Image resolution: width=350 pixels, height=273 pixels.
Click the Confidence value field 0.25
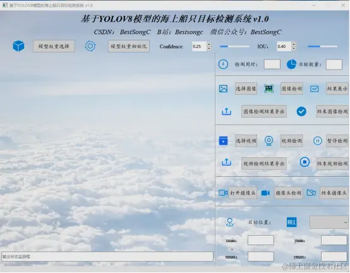coord(200,46)
